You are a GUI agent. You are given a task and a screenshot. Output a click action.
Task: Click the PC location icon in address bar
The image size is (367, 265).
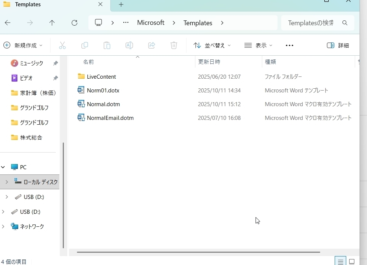click(98, 23)
